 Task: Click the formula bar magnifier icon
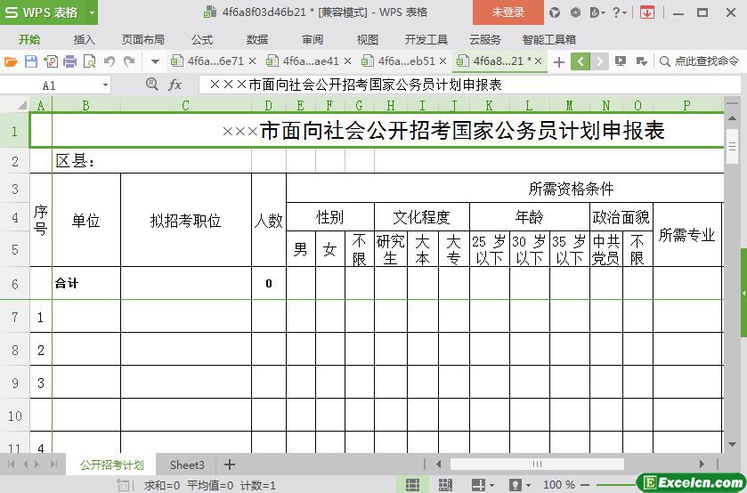152,85
